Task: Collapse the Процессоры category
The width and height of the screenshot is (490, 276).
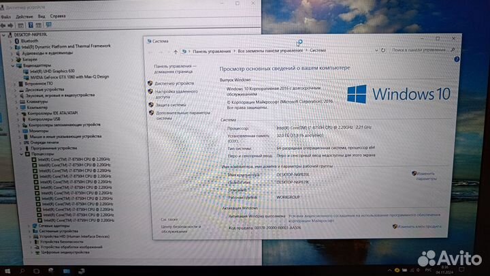Action: [x=21, y=154]
